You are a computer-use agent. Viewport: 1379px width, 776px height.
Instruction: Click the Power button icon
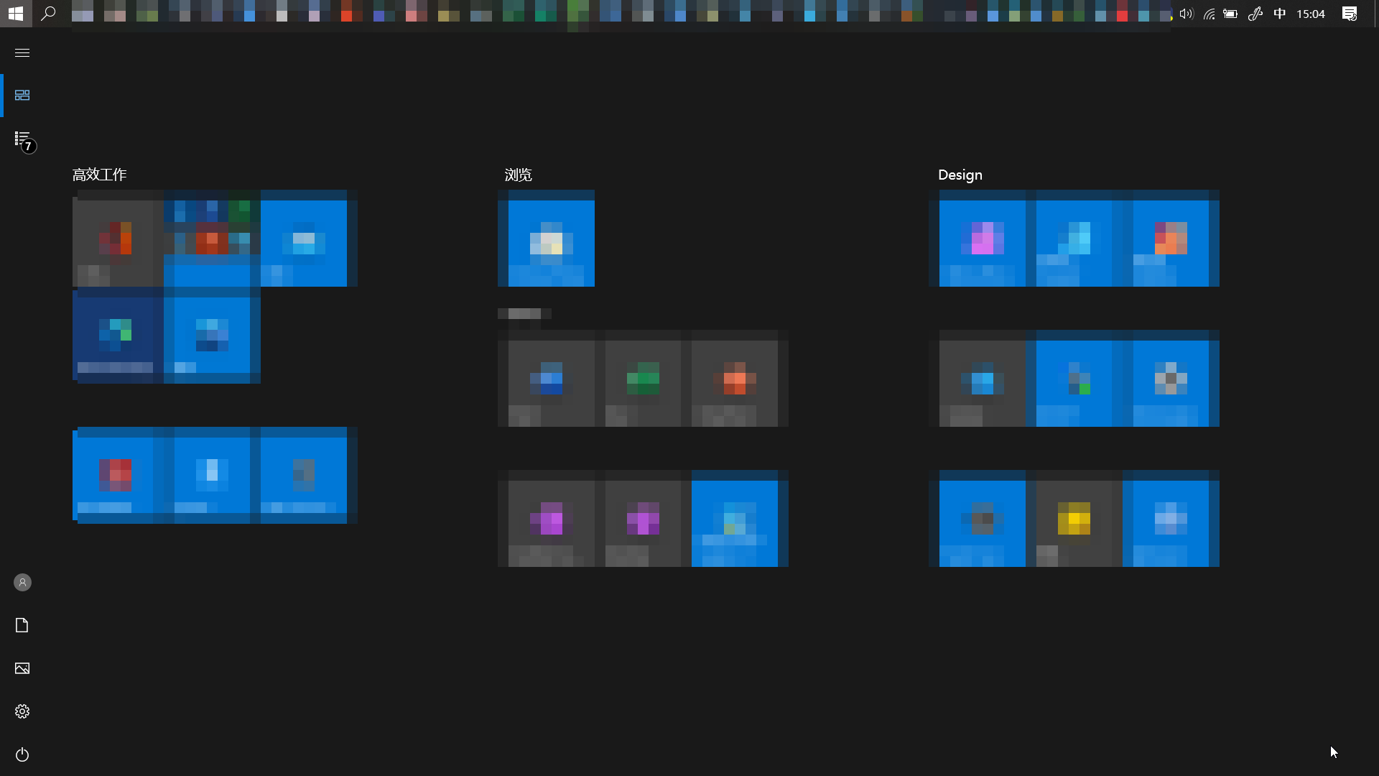[x=22, y=754]
